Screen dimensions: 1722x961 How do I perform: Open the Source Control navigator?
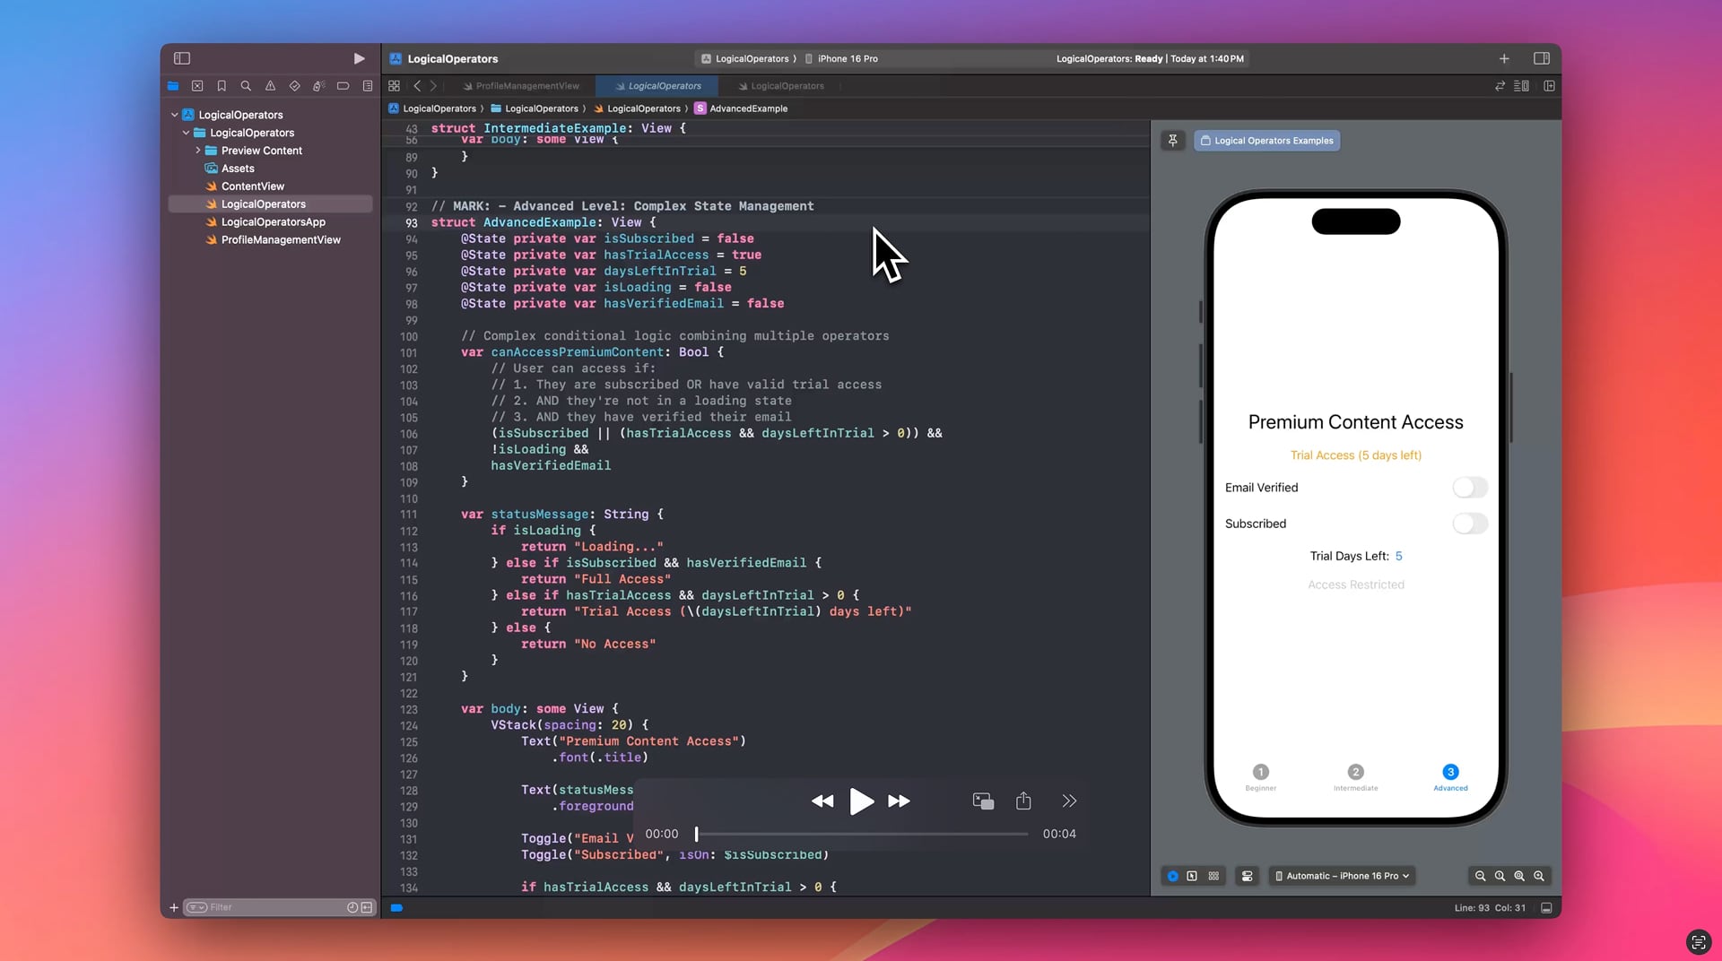(197, 86)
